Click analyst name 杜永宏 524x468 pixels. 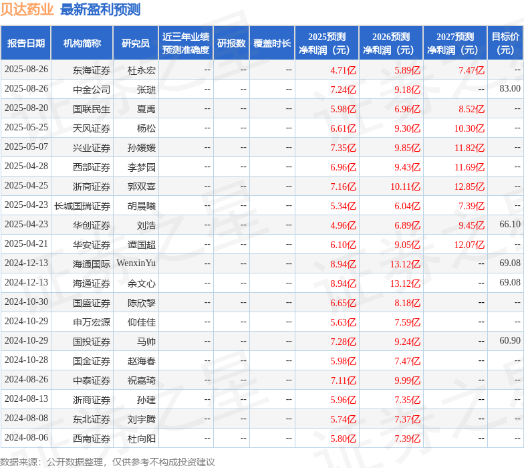pos(141,70)
